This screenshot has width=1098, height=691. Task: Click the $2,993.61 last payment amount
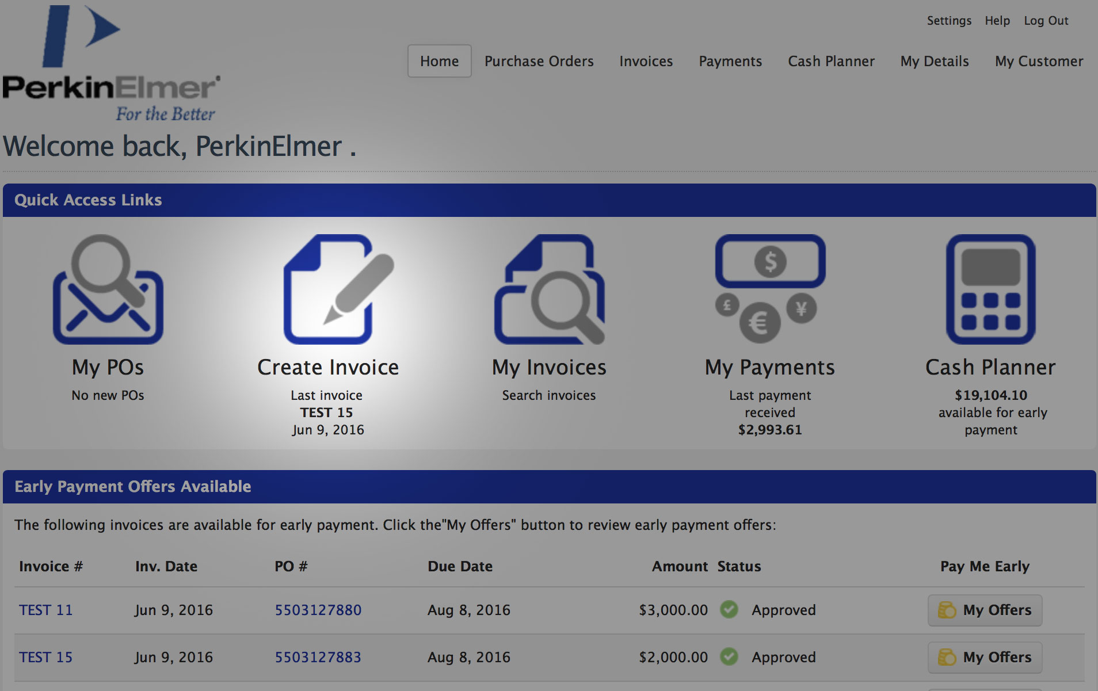770,430
